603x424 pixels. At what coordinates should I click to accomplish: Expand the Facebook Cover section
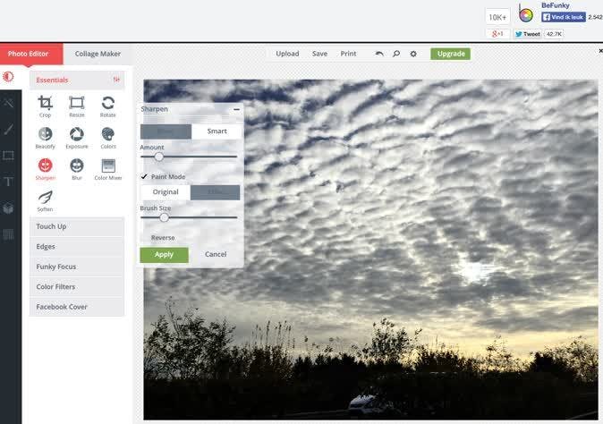tap(77, 307)
